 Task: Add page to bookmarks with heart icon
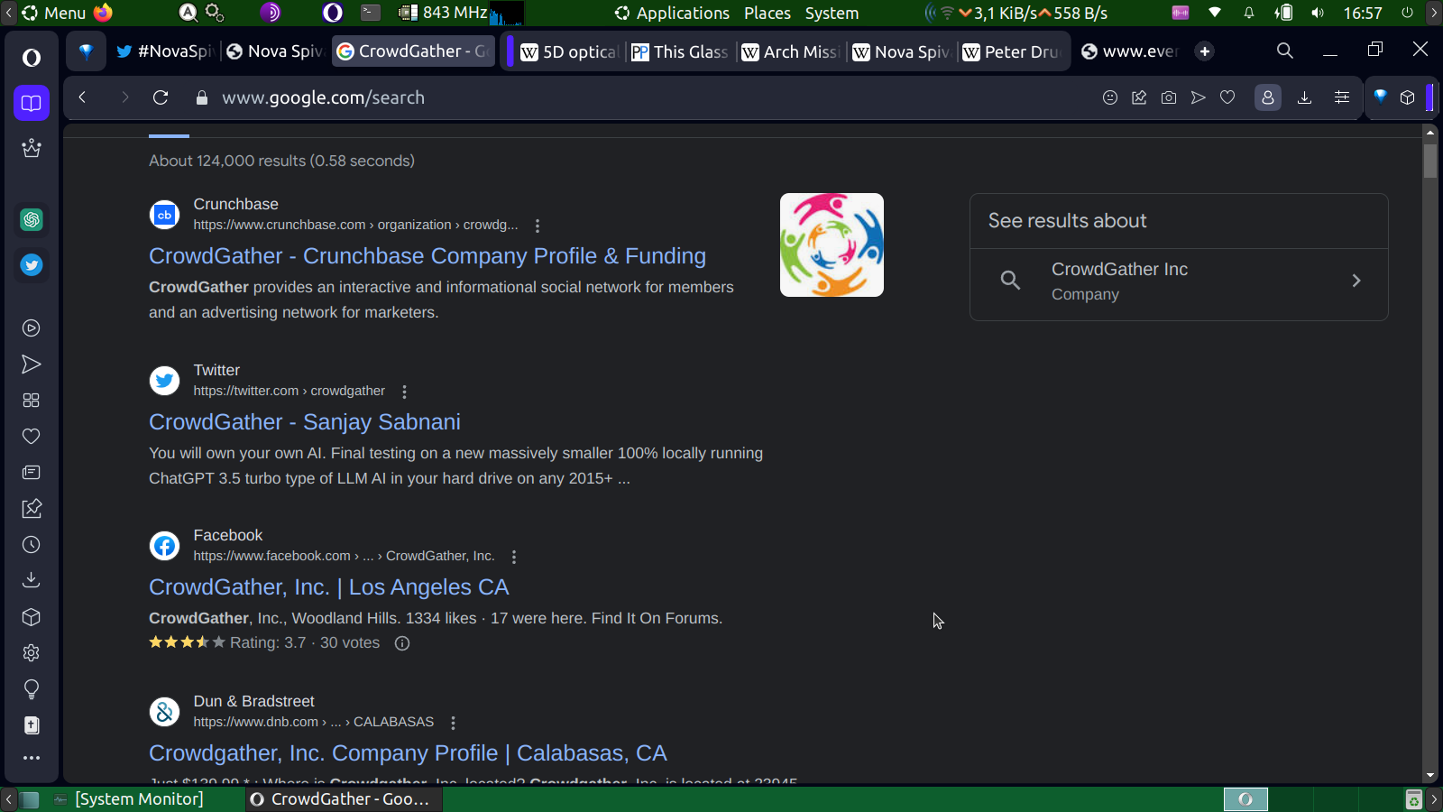click(1227, 97)
